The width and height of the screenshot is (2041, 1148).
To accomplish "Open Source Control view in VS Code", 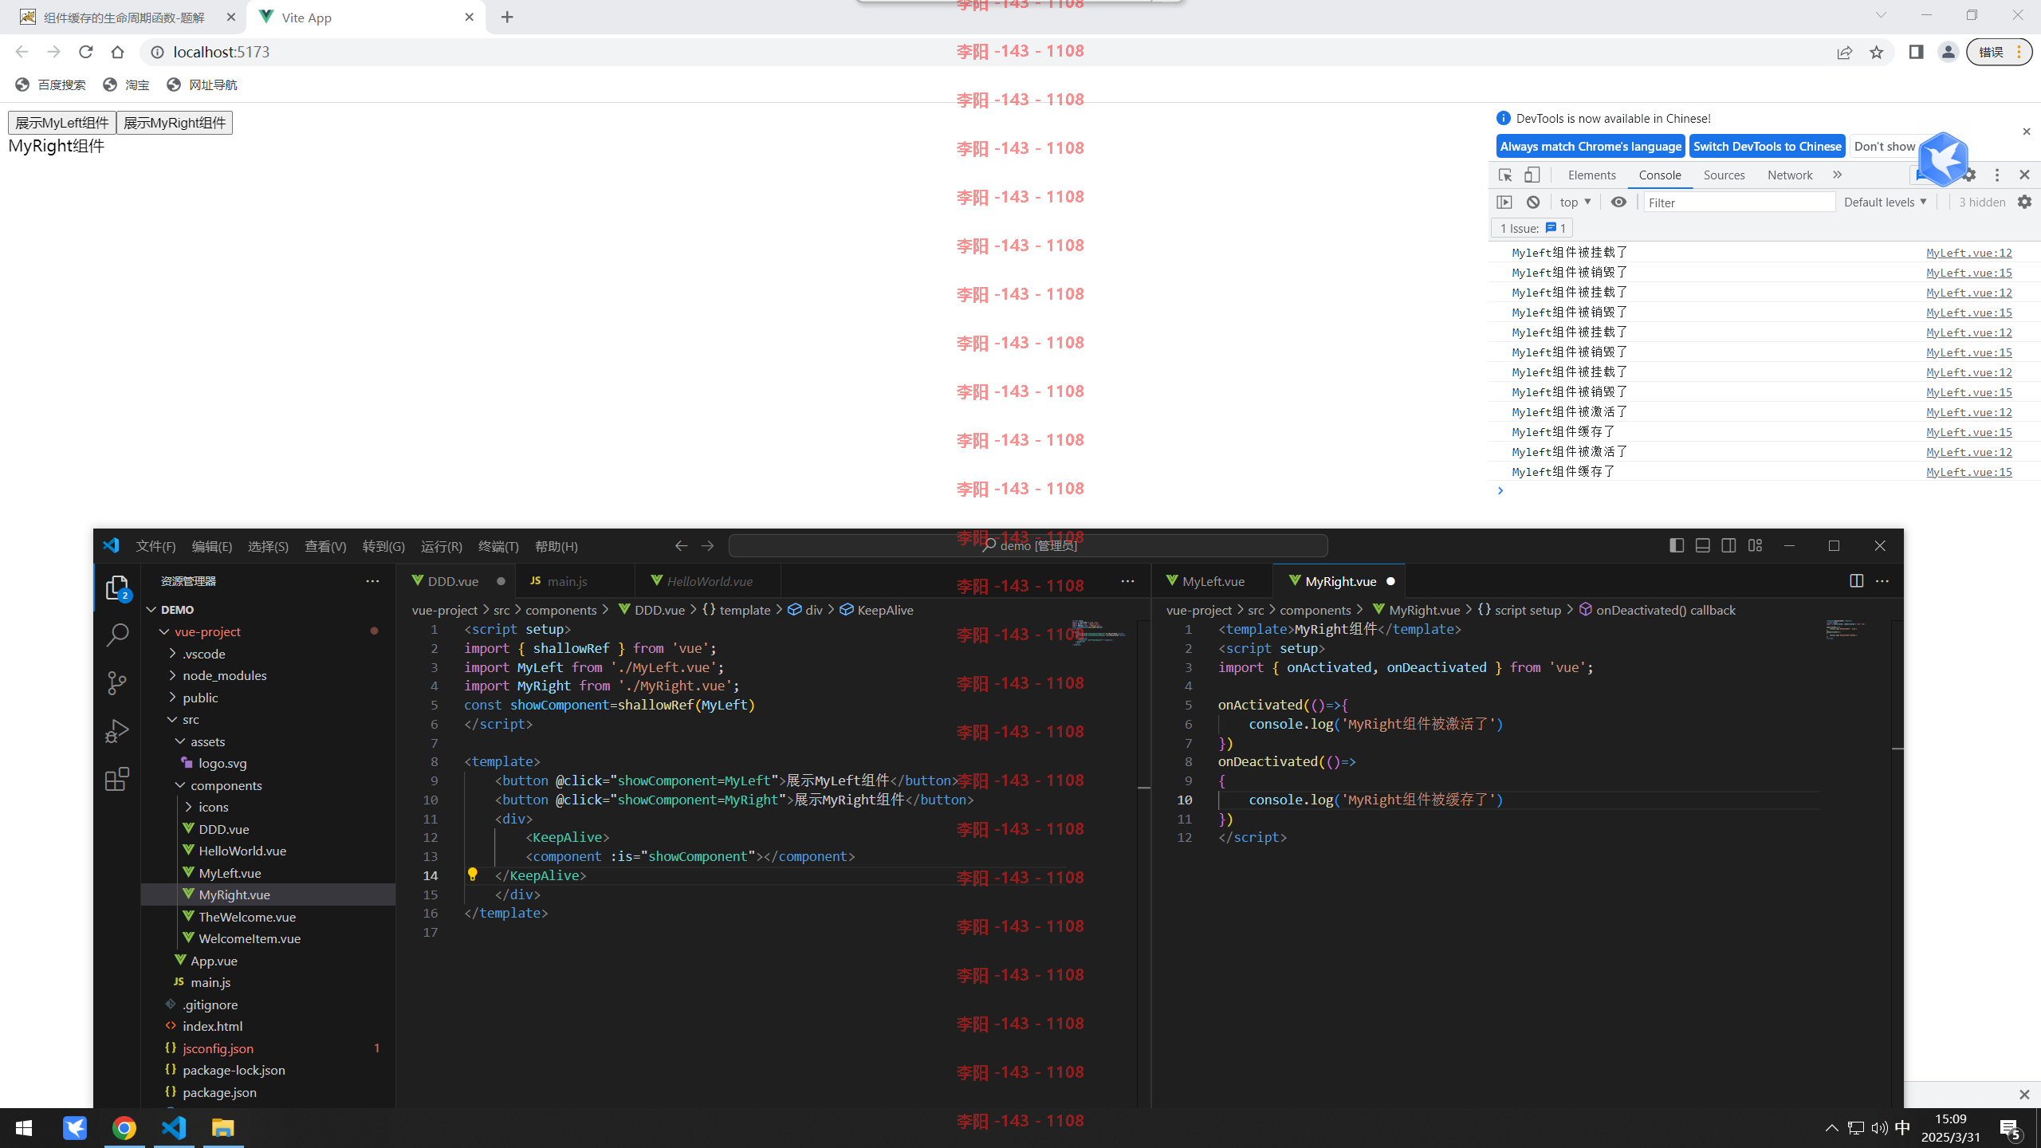I will [x=117, y=683].
